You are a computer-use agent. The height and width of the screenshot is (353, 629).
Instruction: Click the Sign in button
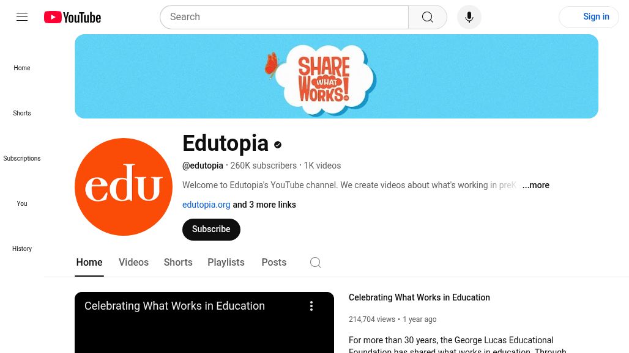click(589, 17)
